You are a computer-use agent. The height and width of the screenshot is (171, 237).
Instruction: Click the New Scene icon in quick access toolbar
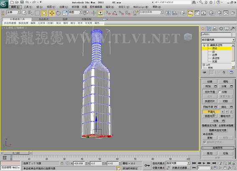12,2
